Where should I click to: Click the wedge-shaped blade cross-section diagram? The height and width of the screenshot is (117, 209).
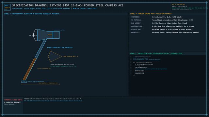tap(55, 57)
